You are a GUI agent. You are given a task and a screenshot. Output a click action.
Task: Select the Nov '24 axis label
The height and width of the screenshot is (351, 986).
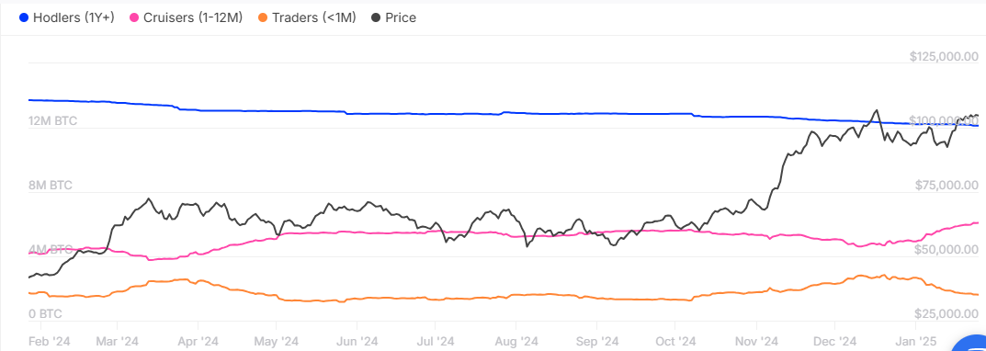tap(757, 341)
